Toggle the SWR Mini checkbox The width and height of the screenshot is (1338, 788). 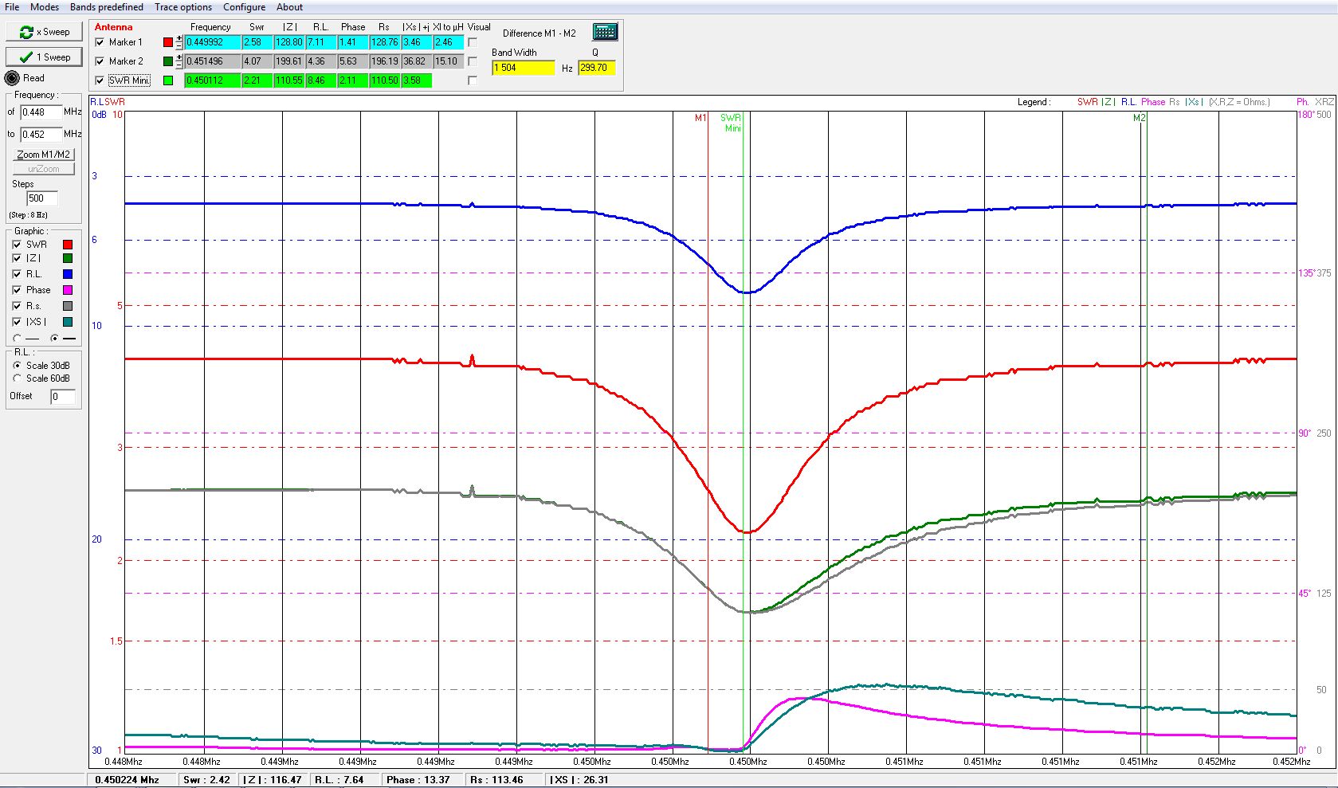[100, 80]
